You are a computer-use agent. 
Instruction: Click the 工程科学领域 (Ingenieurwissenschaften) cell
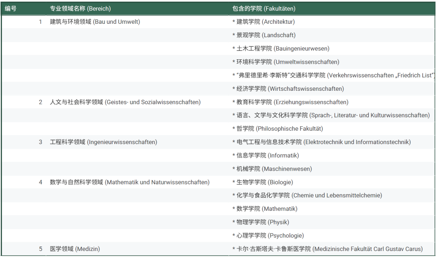click(103, 142)
